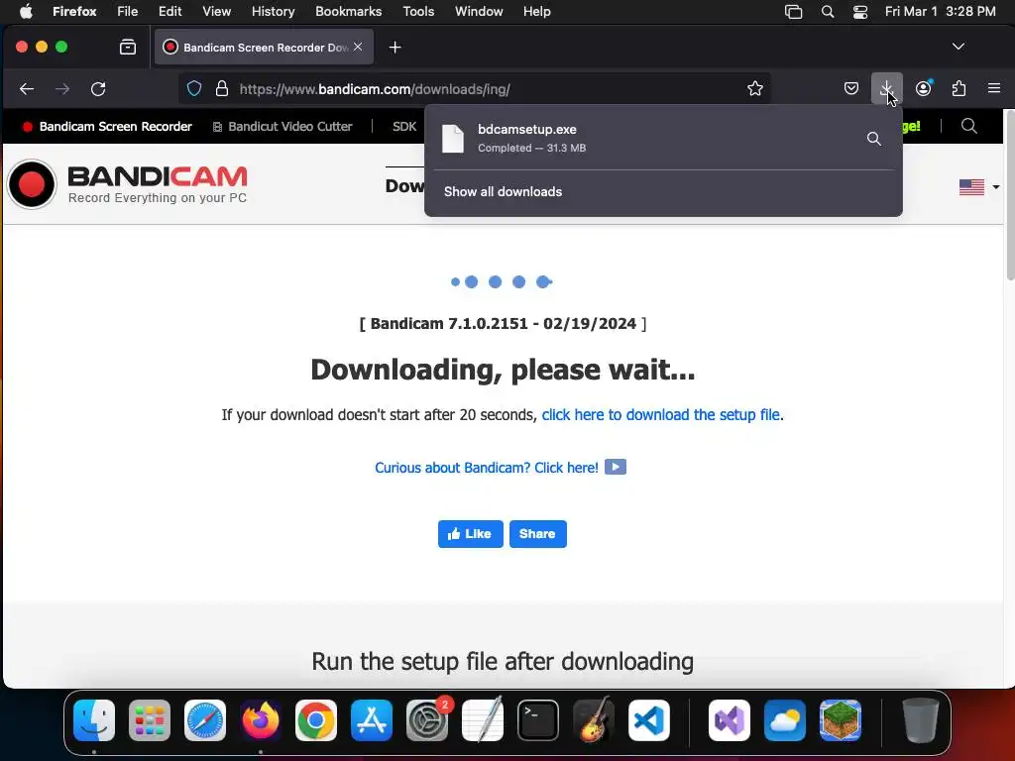Open the SDK nav link

click(404, 126)
